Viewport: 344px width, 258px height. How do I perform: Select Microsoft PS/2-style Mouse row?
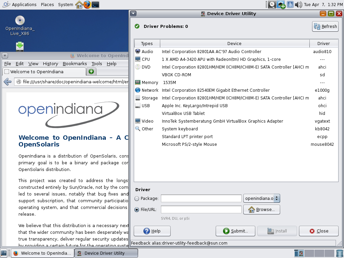(x=236, y=144)
